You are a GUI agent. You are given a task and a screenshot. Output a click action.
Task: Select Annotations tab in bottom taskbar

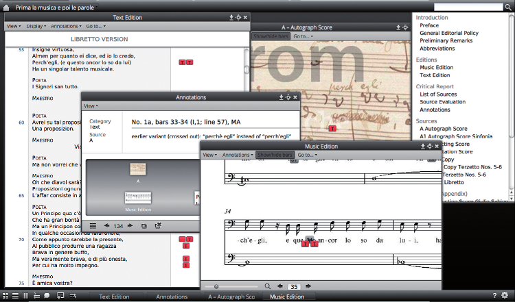172,297
